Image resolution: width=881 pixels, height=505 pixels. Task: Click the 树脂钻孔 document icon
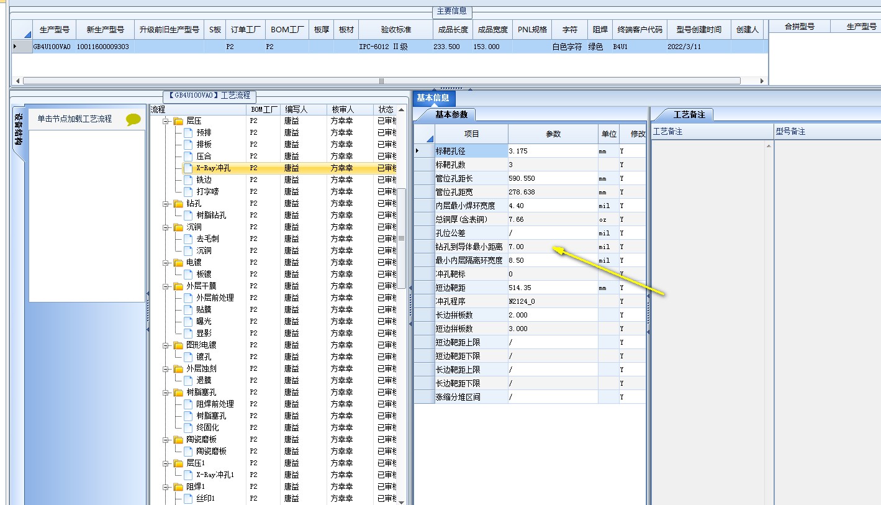[x=188, y=216]
